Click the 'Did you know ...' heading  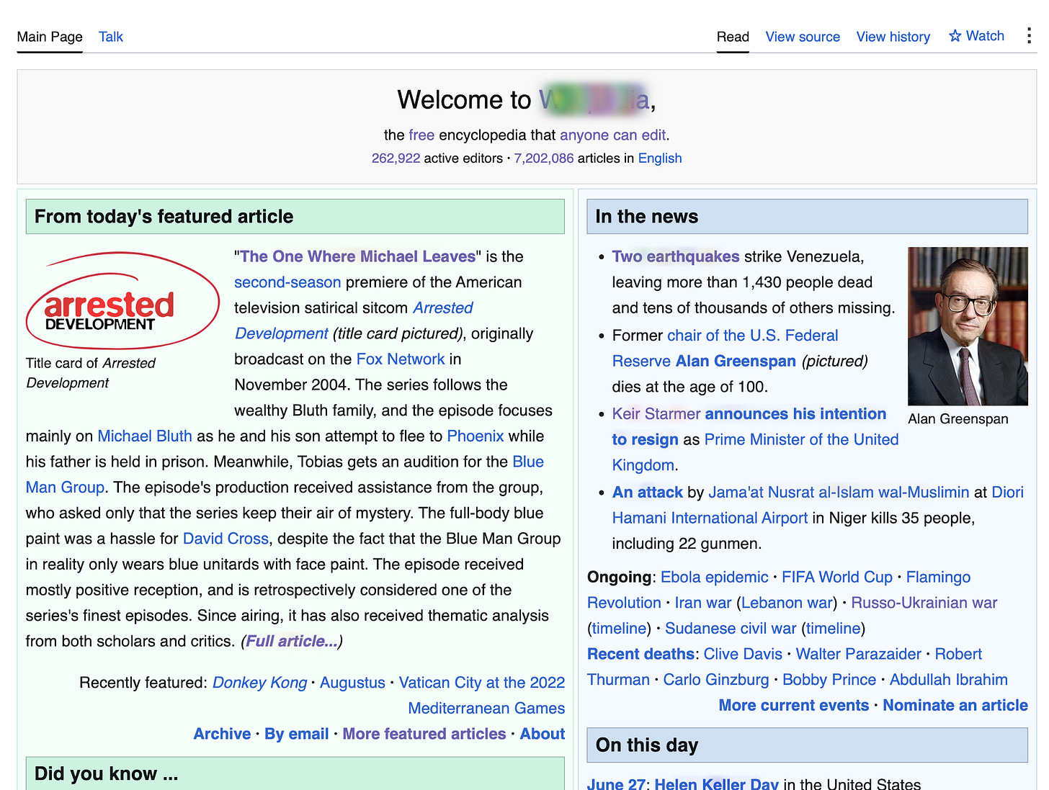click(106, 774)
